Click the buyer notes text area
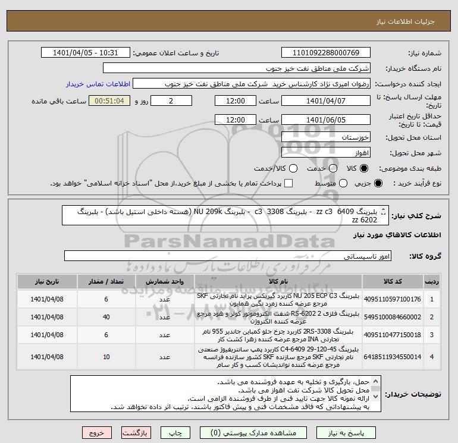Screen dimensions: 458x443 pyautogui.click(x=225, y=394)
